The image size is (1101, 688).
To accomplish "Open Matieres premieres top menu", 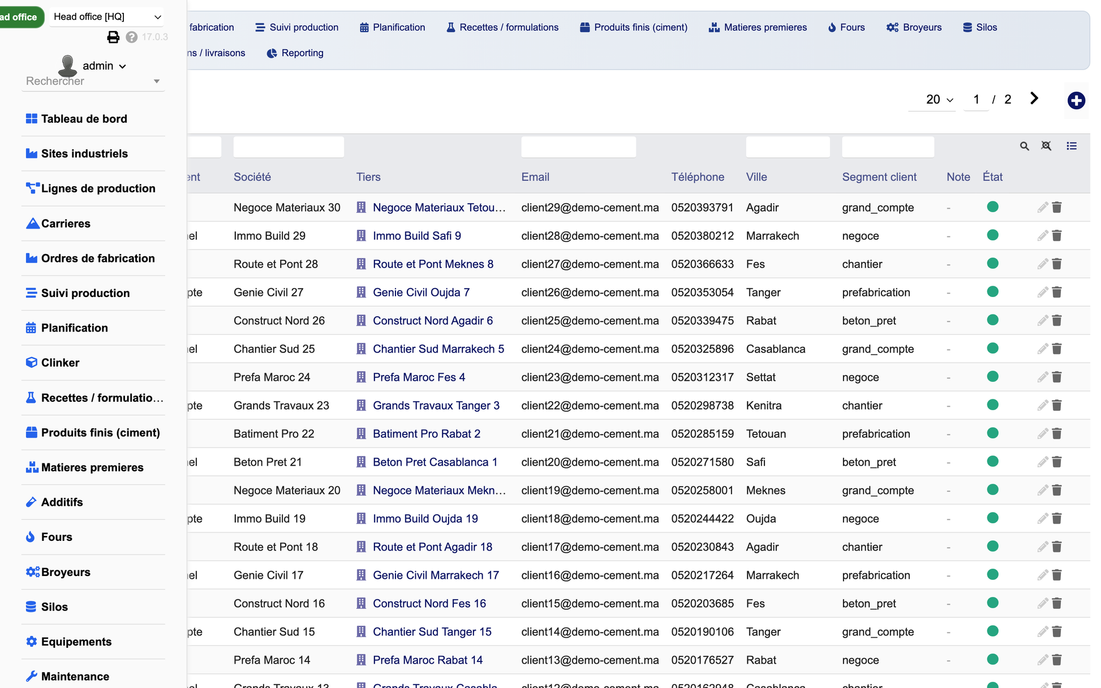I will (x=758, y=28).
